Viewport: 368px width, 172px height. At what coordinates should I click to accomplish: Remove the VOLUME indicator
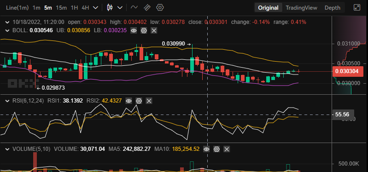[227, 149]
